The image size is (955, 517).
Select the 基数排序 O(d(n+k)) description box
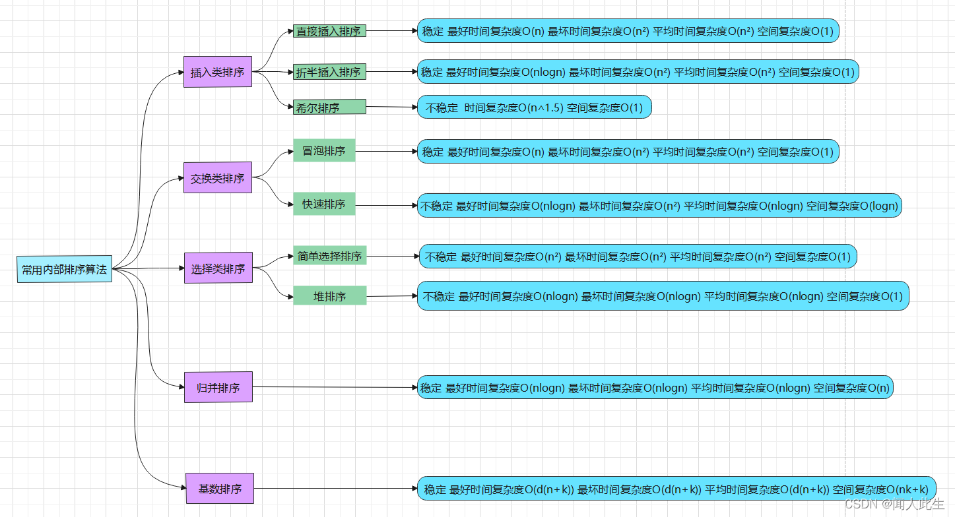pos(677,489)
